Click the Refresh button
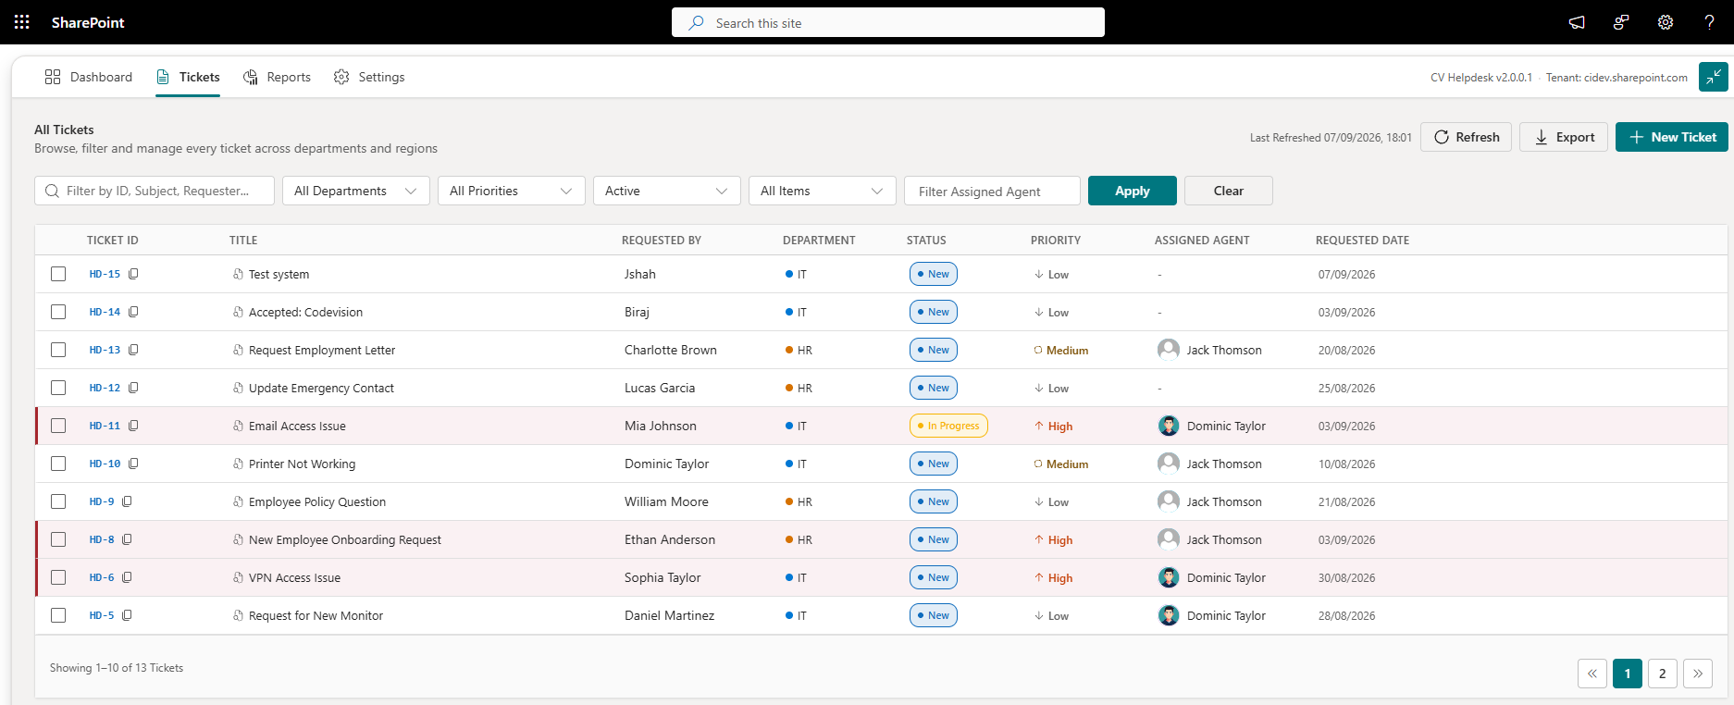 [x=1467, y=137]
